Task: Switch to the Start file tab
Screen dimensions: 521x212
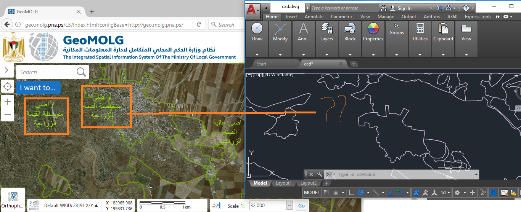Action: click(262, 64)
